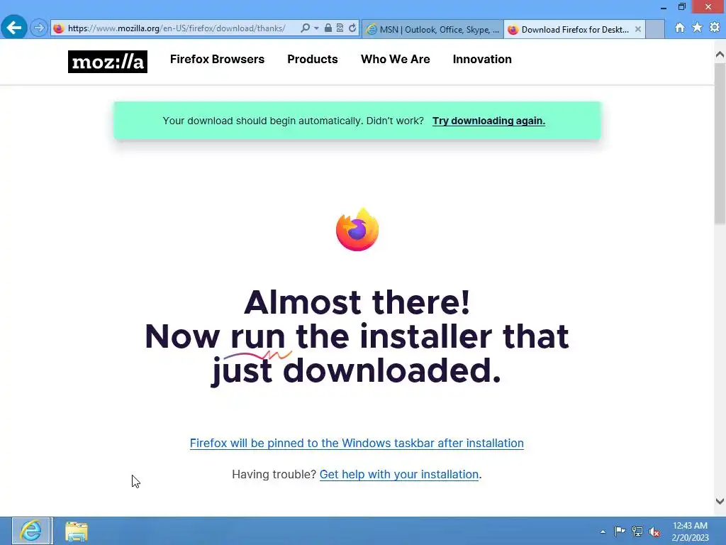Open Favorites with the star icon
The width and height of the screenshot is (726, 545).
pos(697,28)
